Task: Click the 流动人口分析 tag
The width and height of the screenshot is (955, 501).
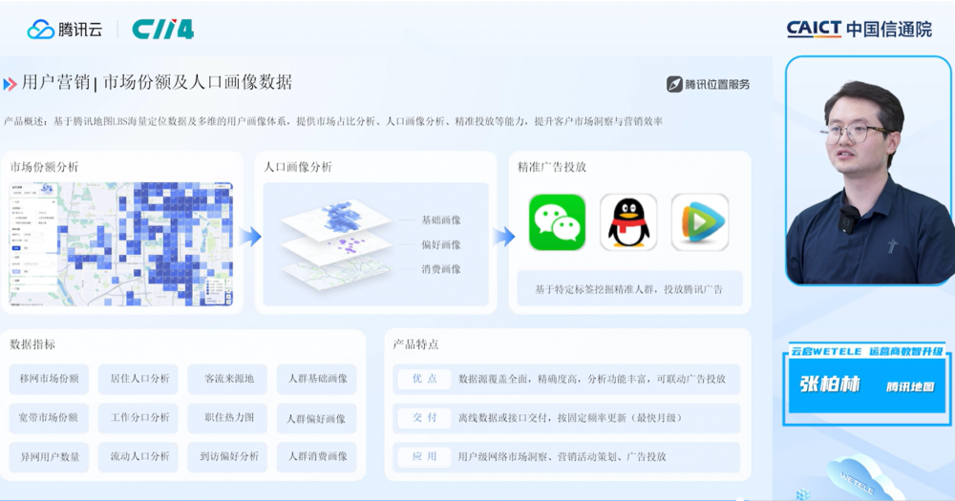Action: tap(138, 456)
